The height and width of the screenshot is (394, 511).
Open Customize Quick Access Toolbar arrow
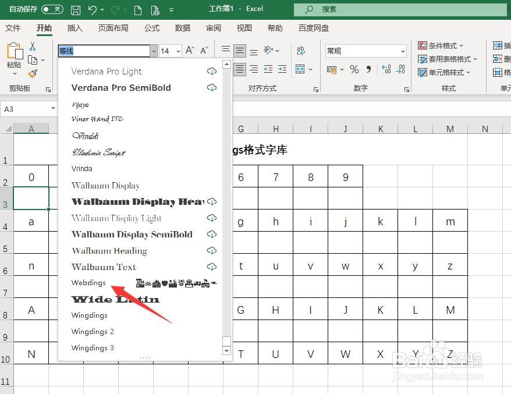[x=172, y=10]
